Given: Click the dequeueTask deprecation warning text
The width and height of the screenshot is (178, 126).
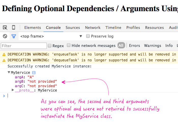Looking at the screenshot, I should 92,60.
